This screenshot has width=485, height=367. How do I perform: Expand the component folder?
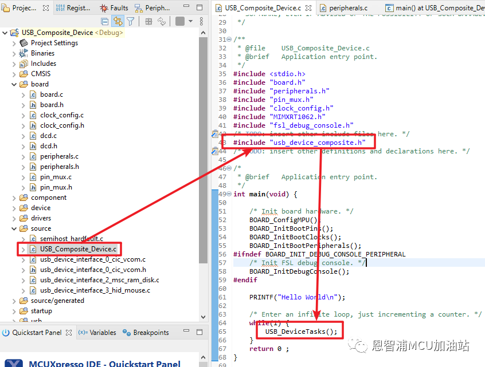click(14, 198)
